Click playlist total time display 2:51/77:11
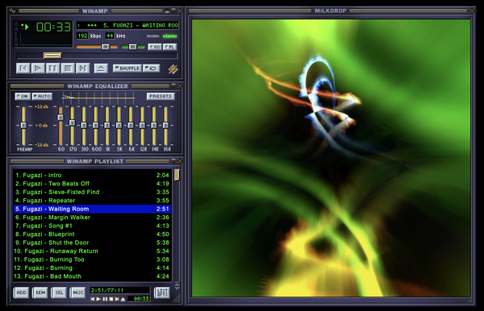This screenshot has width=484, height=311. tap(119, 290)
